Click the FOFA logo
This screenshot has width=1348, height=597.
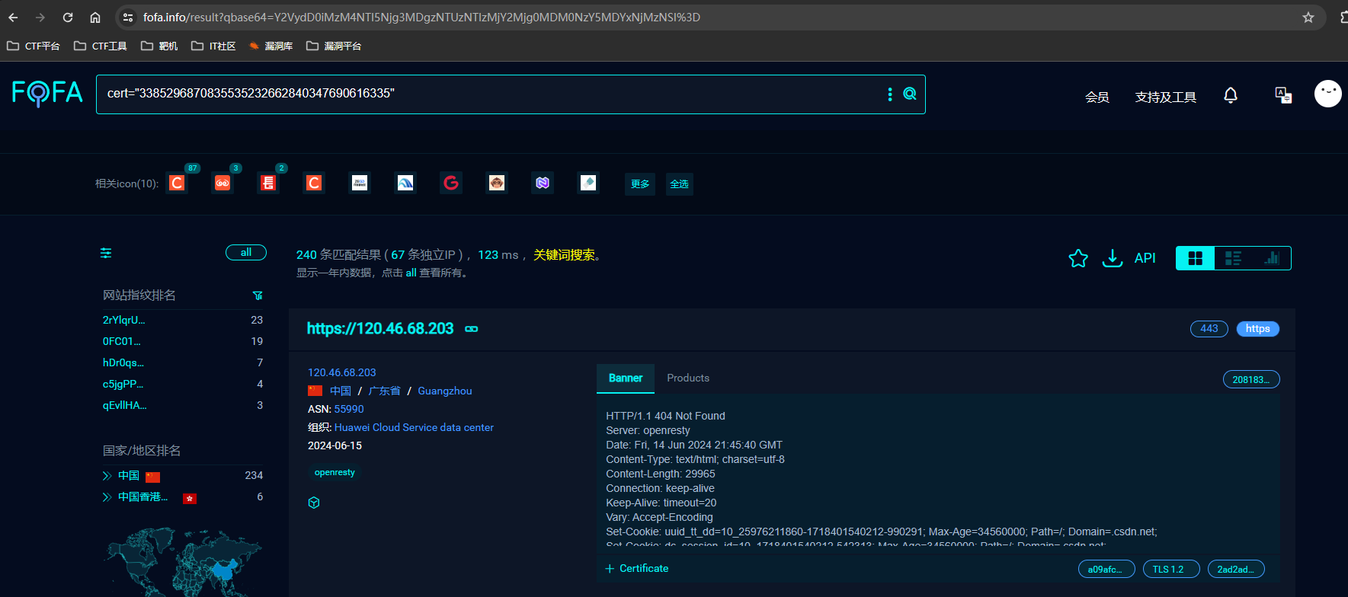point(47,93)
